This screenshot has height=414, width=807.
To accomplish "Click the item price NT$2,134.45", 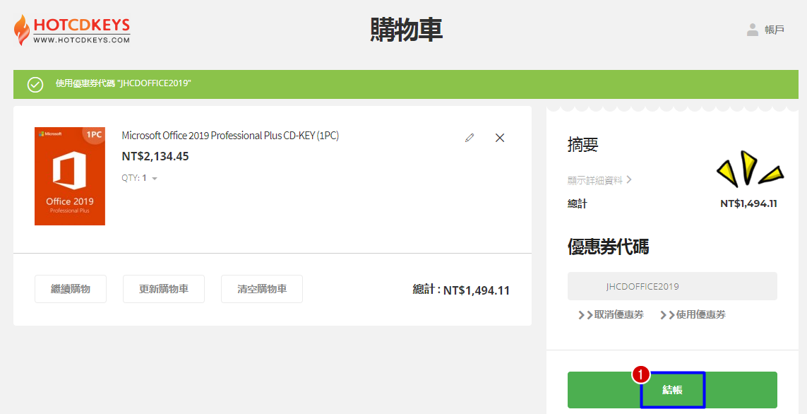I will 155,156.
